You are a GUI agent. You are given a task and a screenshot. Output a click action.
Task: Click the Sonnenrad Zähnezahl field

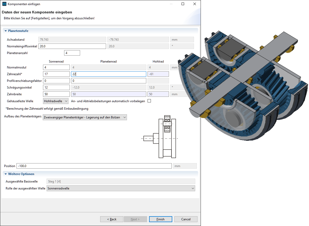point(56,74)
